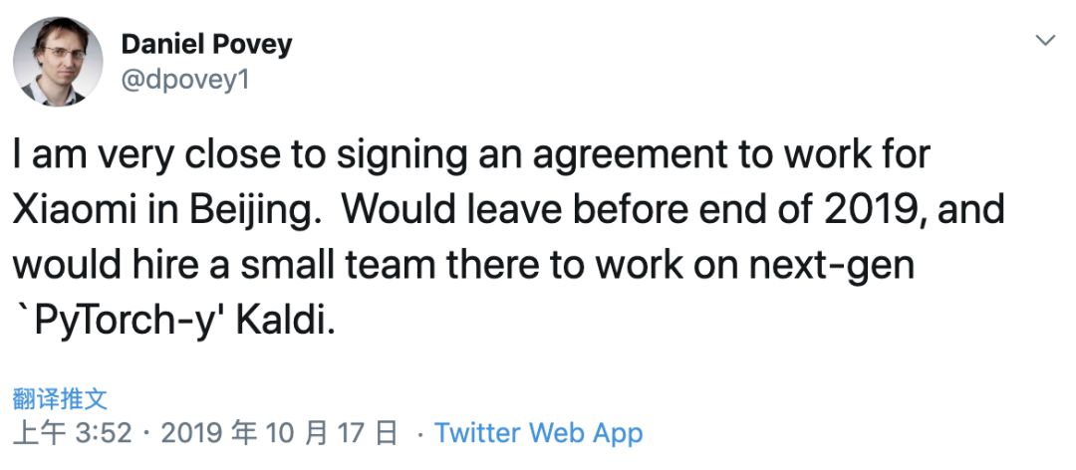Click Daniel Povey's profile avatar photo
The height and width of the screenshot is (470, 1076).
tap(57, 61)
